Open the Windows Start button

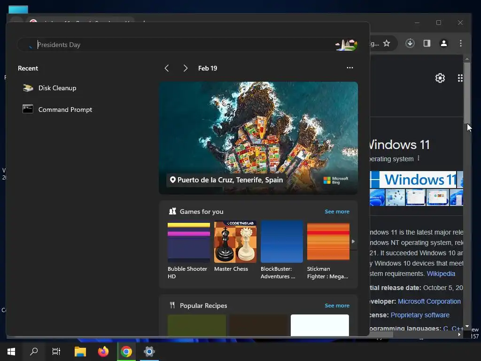point(11,352)
